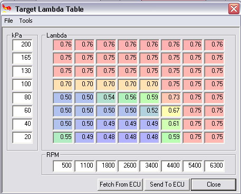Select the green 0.55 lambda cell
Screen dimensions: 241x194
(x=63, y=137)
